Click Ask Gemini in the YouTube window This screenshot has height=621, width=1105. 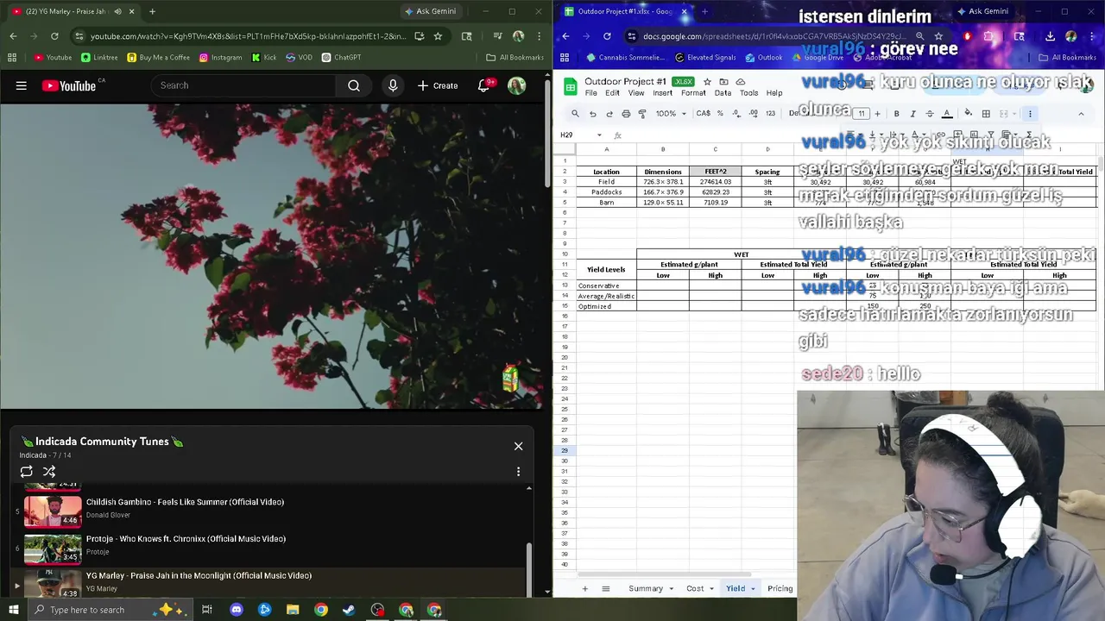click(x=429, y=11)
